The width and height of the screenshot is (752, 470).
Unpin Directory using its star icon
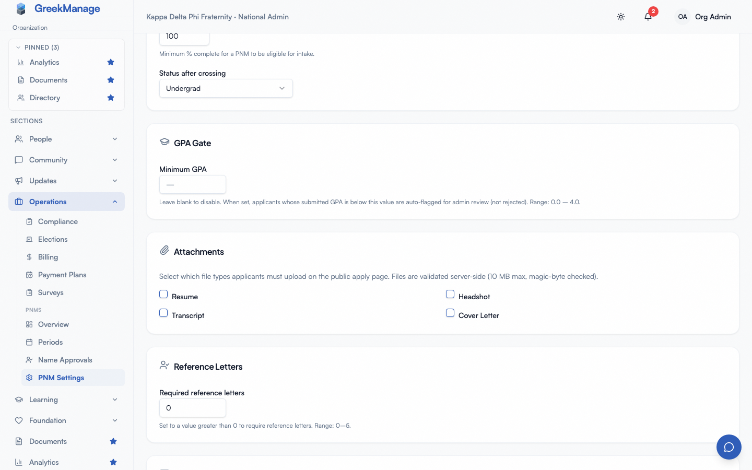pos(111,98)
